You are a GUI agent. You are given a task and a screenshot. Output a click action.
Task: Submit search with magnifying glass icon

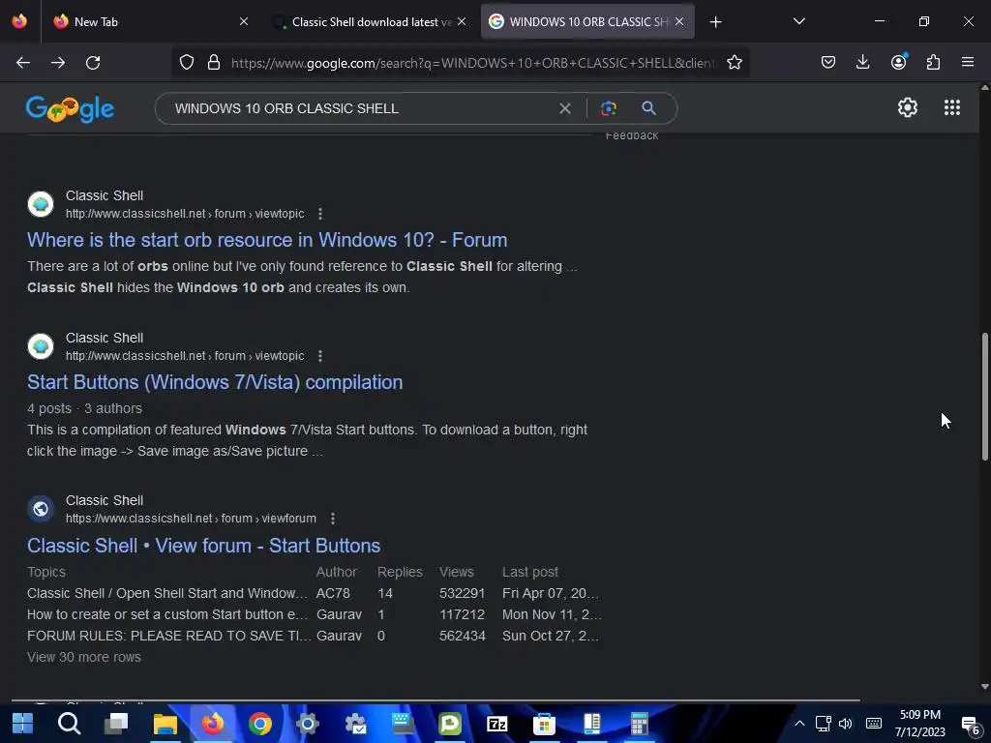(648, 108)
